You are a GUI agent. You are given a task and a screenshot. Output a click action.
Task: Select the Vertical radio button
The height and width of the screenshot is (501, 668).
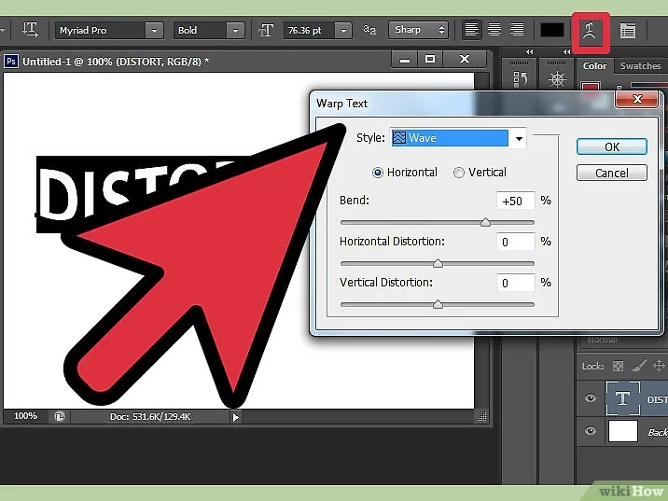459,173
